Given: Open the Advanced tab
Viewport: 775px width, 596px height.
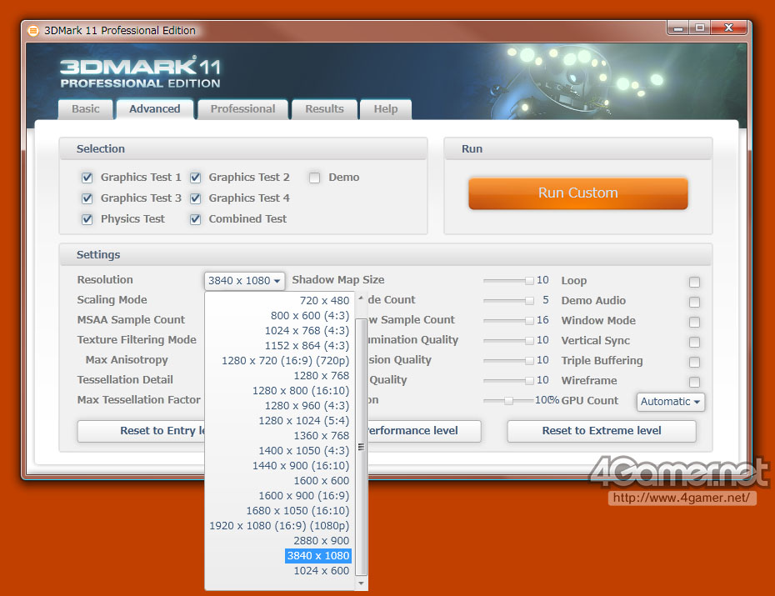Looking at the screenshot, I should pyautogui.click(x=155, y=109).
